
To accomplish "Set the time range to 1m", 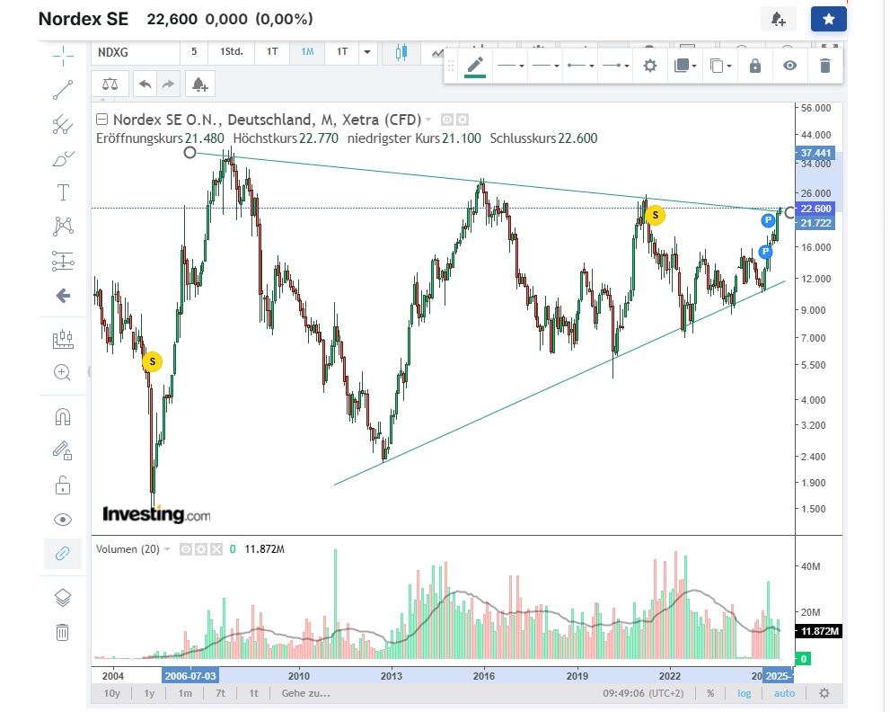I will (x=185, y=693).
